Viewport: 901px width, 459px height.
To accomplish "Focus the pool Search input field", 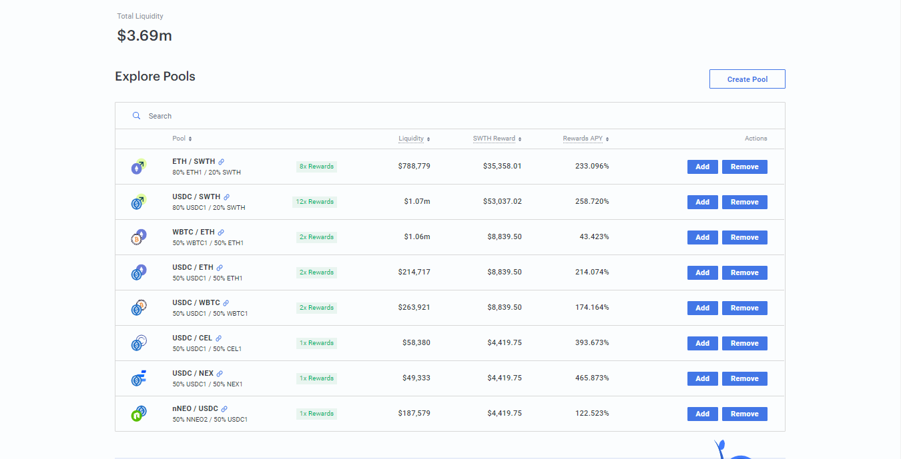I will point(450,116).
